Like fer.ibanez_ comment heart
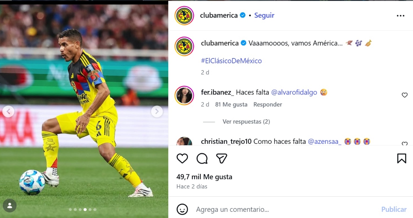Screen dimensions: 413x218 pos(405,95)
